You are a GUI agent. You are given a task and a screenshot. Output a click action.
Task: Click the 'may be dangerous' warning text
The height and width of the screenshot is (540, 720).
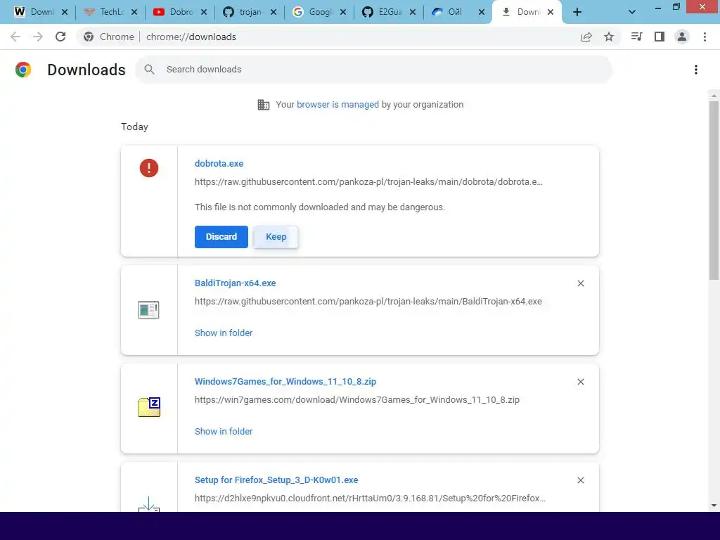pyautogui.click(x=320, y=207)
